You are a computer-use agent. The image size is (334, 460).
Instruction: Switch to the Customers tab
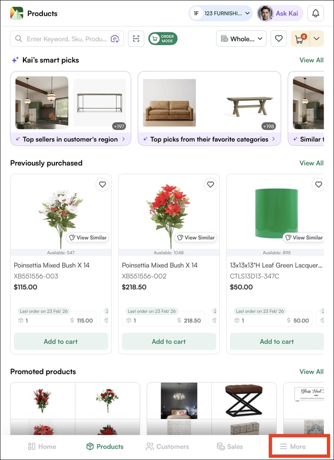tap(167, 447)
